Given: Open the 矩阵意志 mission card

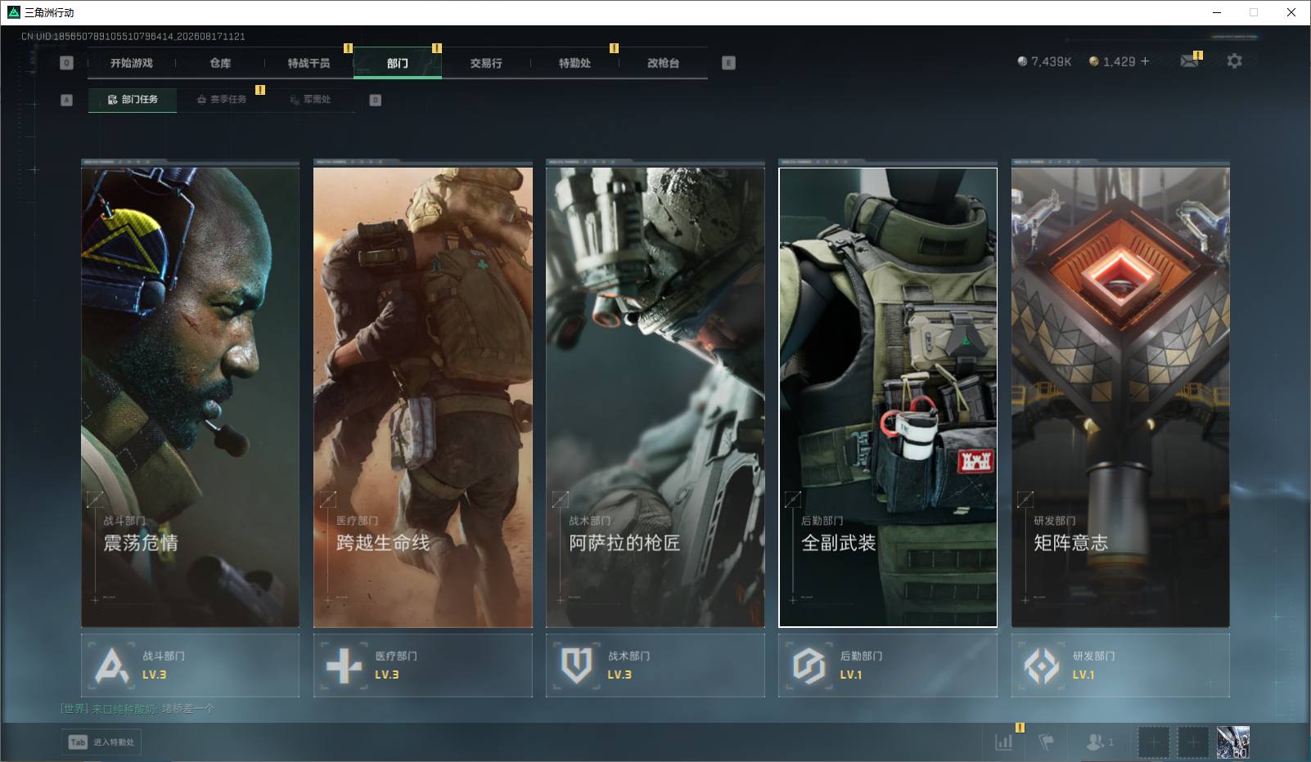Looking at the screenshot, I should pos(1120,397).
